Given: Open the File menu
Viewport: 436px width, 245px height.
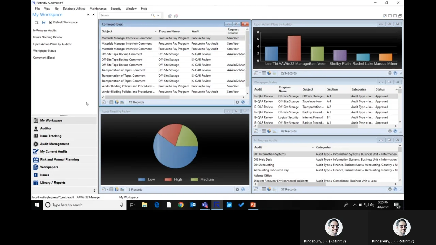Looking at the screenshot, I should pyautogui.click(x=37, y=9).
